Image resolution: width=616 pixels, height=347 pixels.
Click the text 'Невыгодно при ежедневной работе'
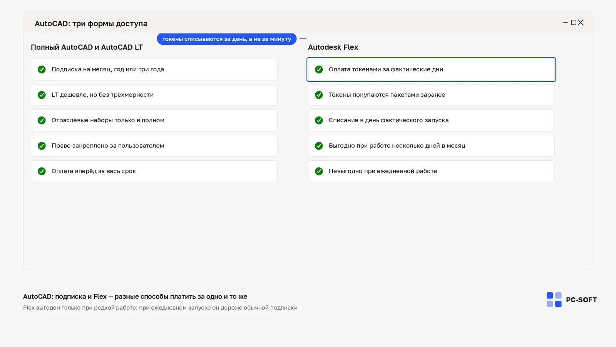click(383, 171)
